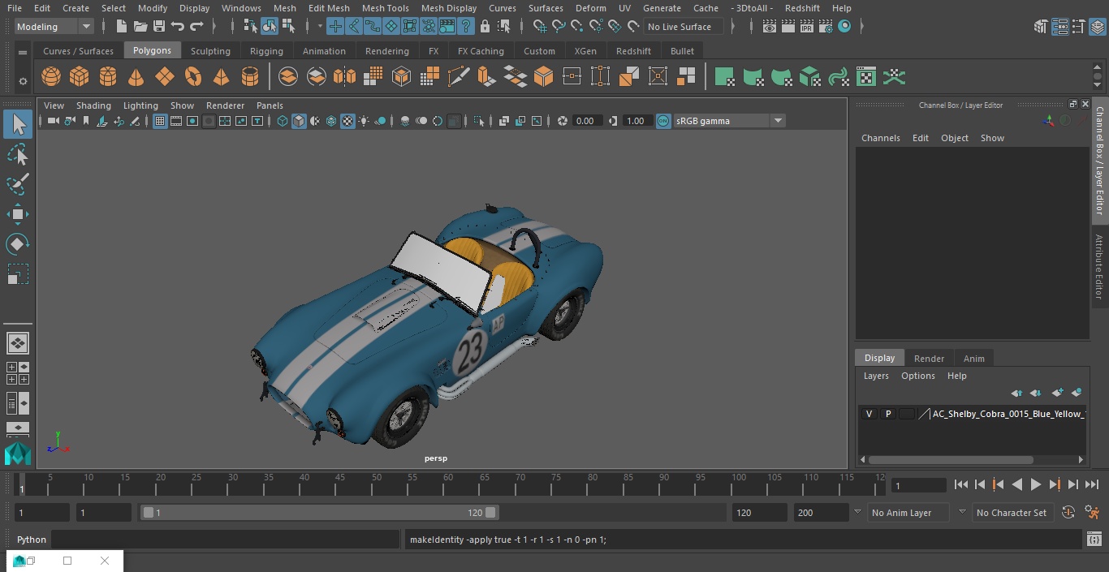1109x572 pixels.
Task: Go to the start of playback range
Action: (960, 484)
